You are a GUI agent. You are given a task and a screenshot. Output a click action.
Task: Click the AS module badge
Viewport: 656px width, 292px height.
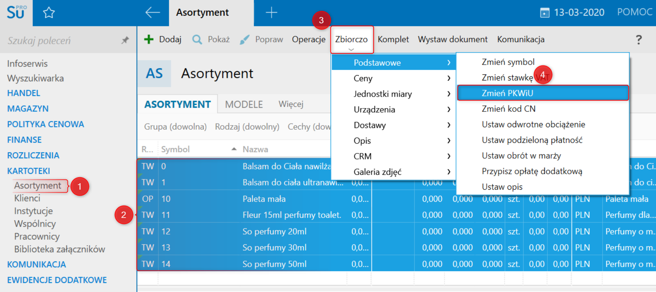click(154, 73)
